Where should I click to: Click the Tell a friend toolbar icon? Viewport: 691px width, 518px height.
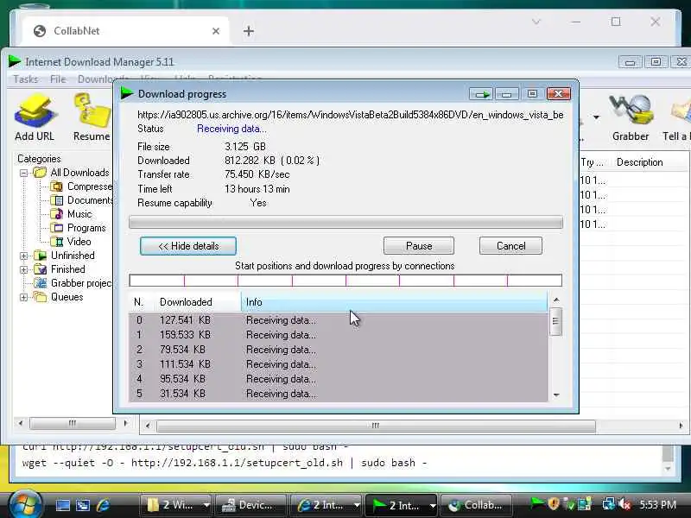681,111
